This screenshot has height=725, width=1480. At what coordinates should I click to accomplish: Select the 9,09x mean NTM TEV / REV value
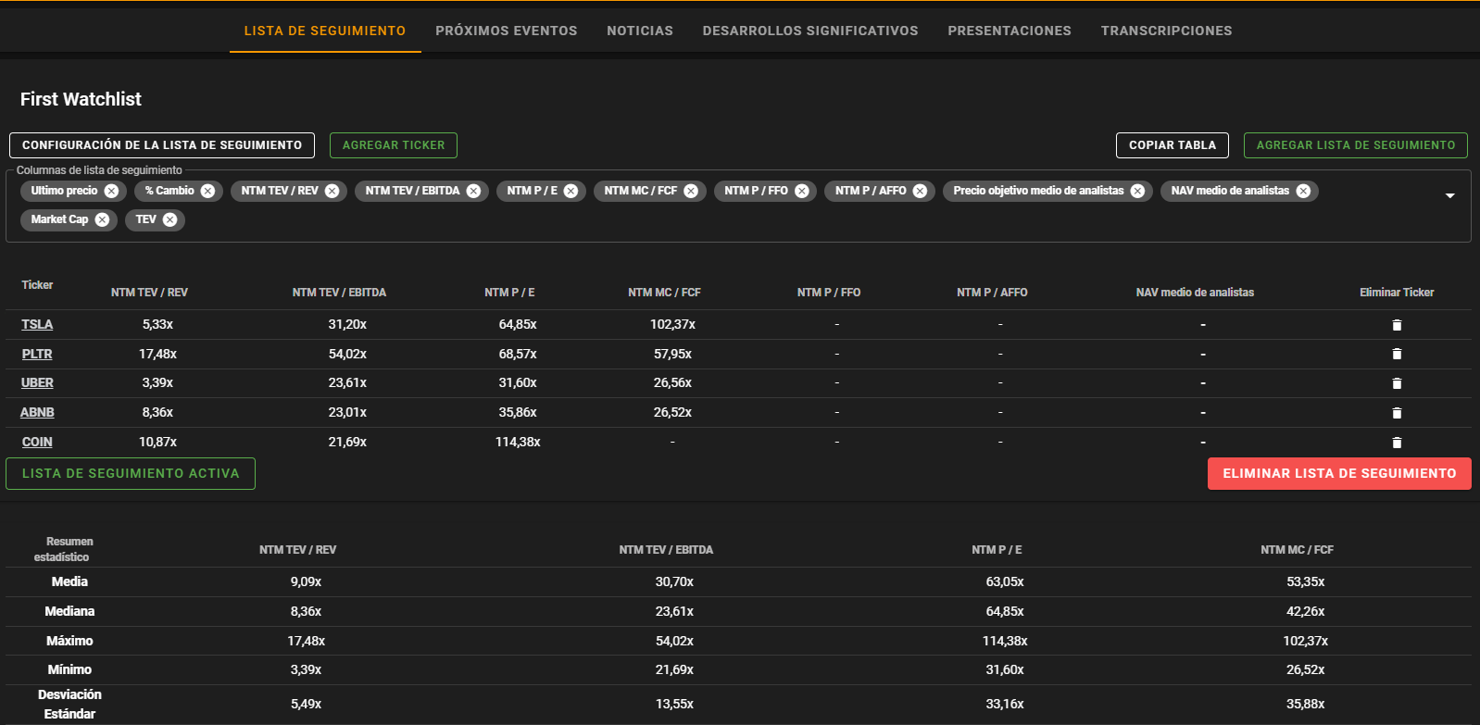[306, 581]
